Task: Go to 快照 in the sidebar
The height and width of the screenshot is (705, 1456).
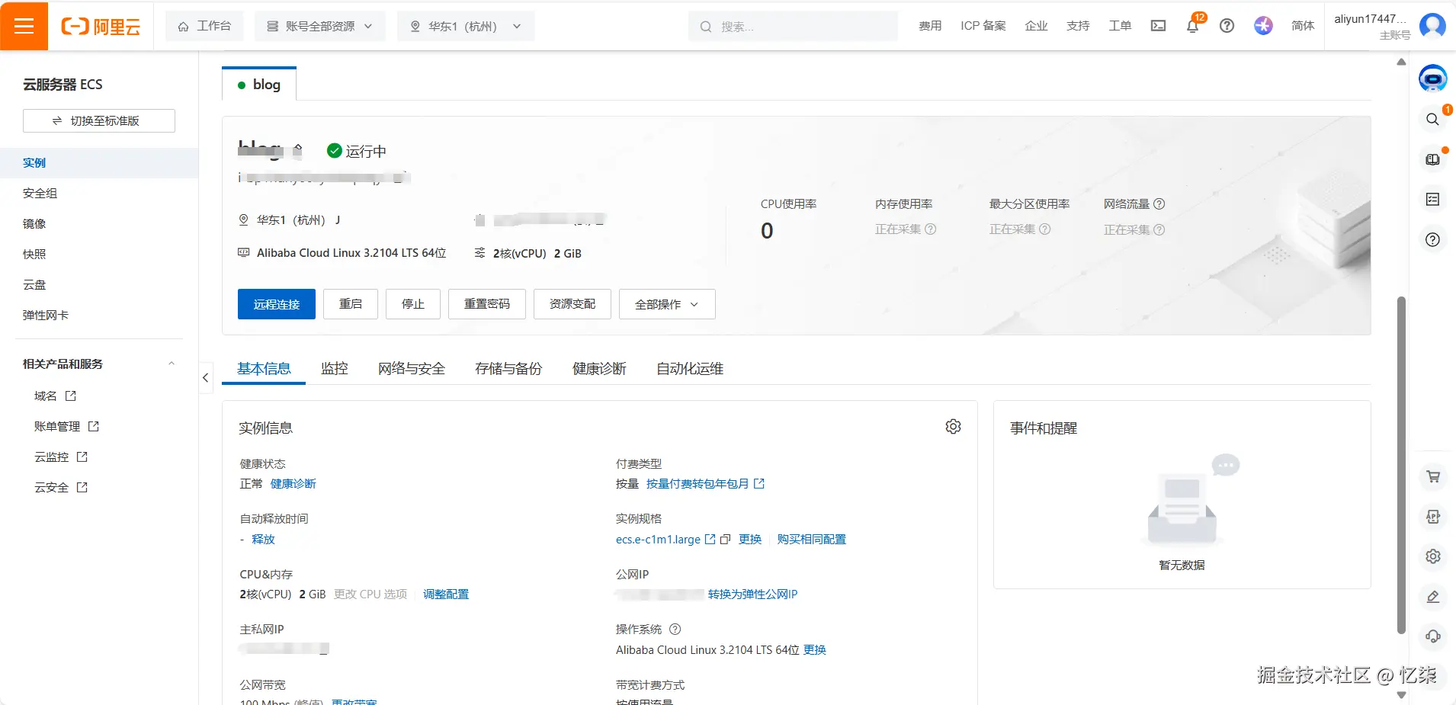Action: click(34, 255)
